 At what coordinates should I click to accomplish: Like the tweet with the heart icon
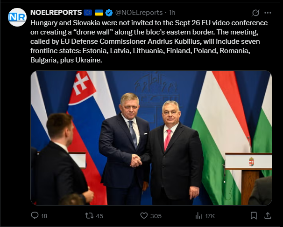pos(145,215)
